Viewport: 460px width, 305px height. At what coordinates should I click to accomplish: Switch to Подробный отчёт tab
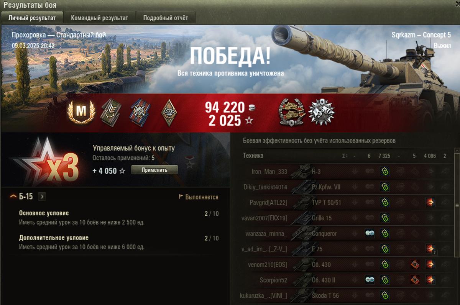point(166,18)
